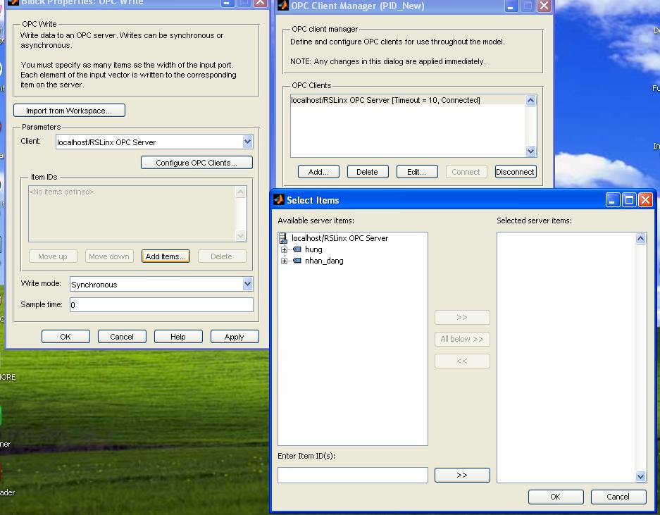Minimize the OPC Client Manager window
This screenshot has width=660, height=515.
click(511, 6)
